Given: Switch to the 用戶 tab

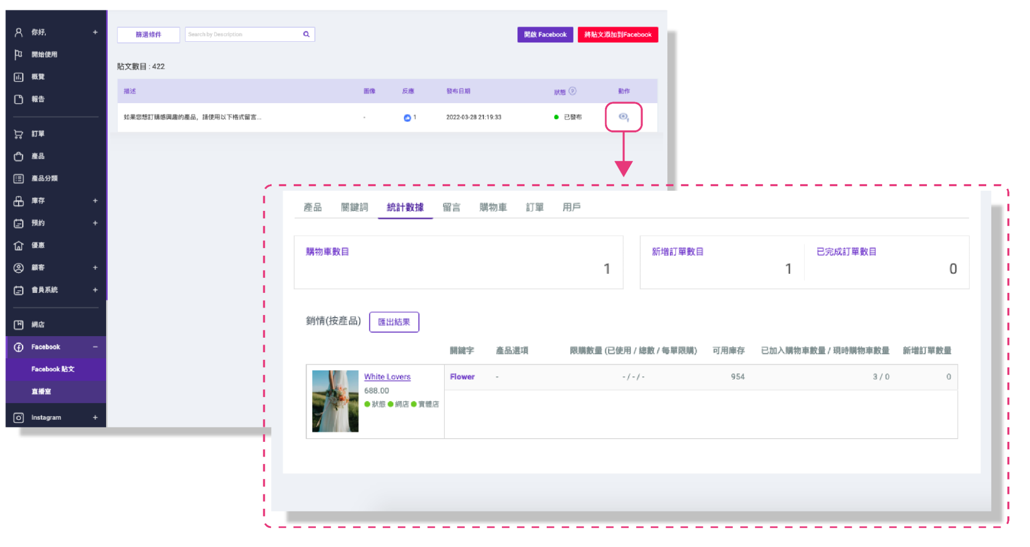Looking at the screenshot, I should (x=571, y=207).
